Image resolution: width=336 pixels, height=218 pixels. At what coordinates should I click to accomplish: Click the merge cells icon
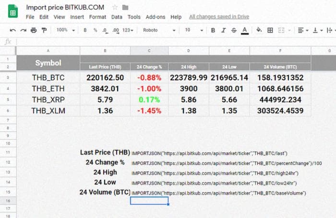[281, 30]
